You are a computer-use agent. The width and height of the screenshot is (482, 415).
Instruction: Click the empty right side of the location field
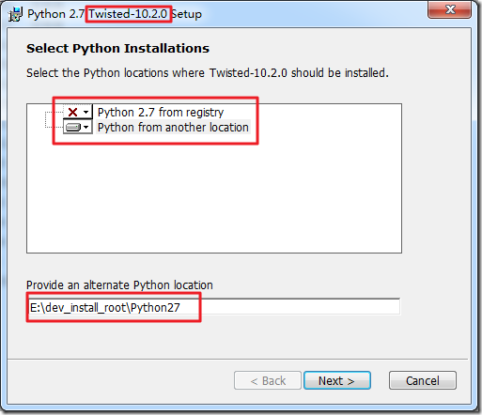coord(299,307)
